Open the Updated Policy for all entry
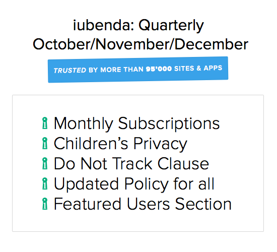 (134, 184)
